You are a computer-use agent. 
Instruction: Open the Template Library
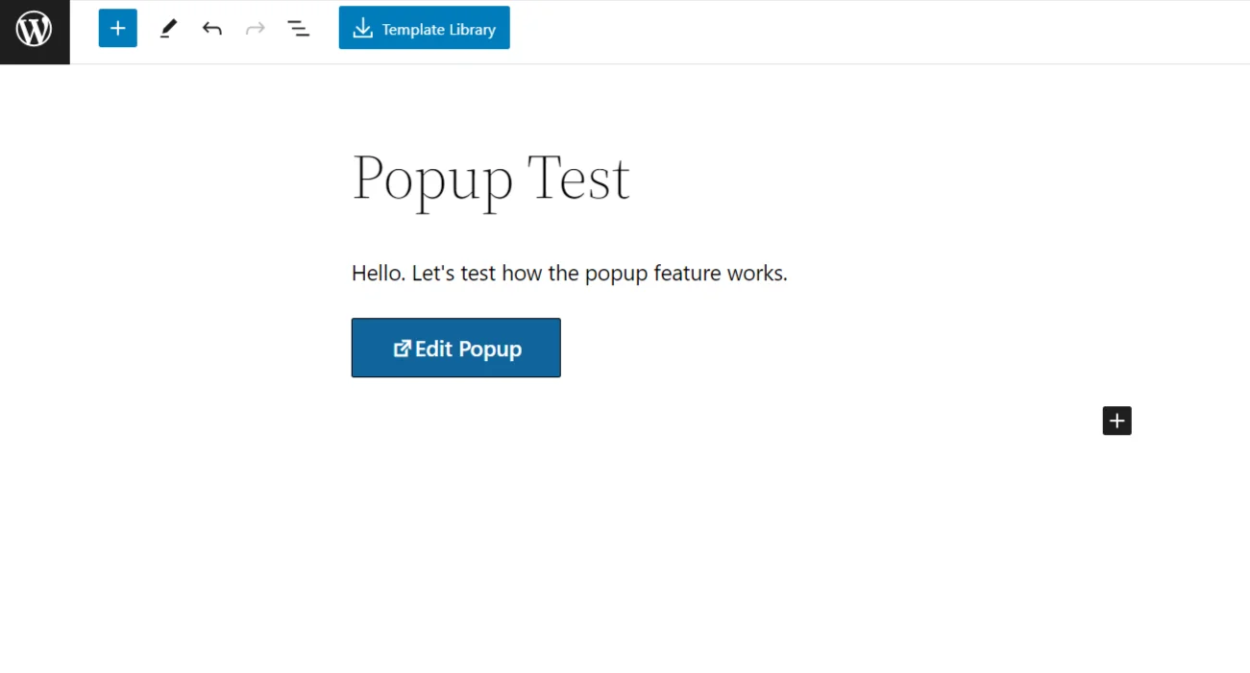click(425, 29)
